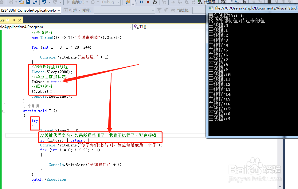Click the icon left of 堆栈帧 label

pyautogui.click(x=173, y=10)
